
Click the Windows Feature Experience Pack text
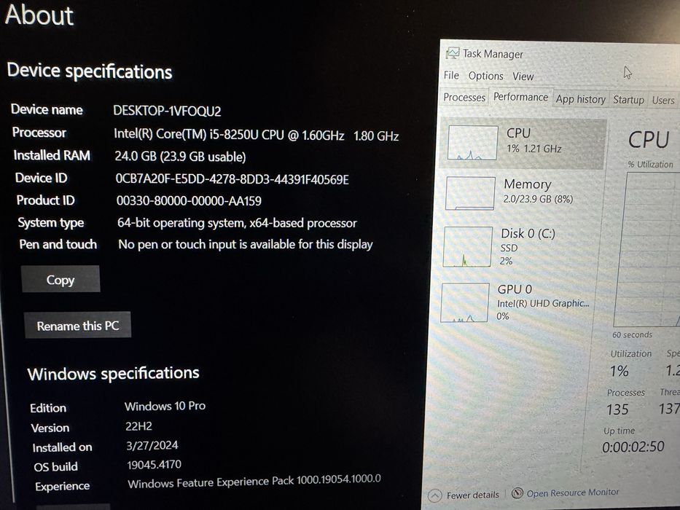[254, 481]
